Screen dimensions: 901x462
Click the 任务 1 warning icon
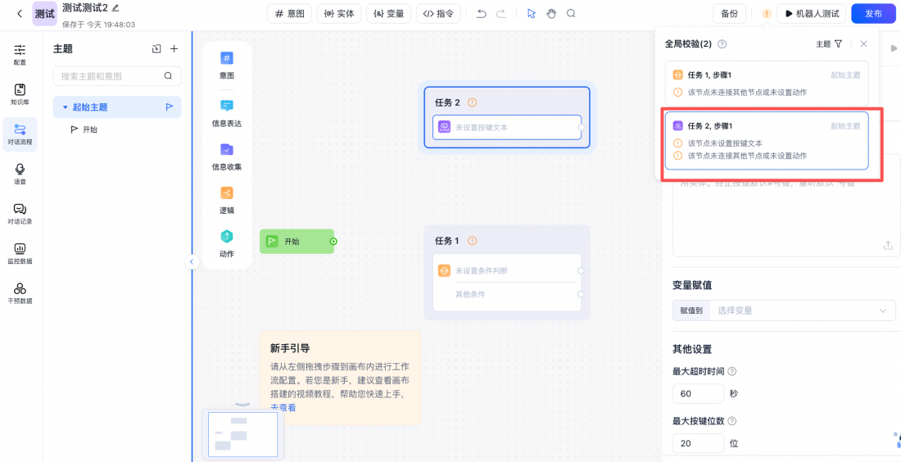click(x=473, y=240)
